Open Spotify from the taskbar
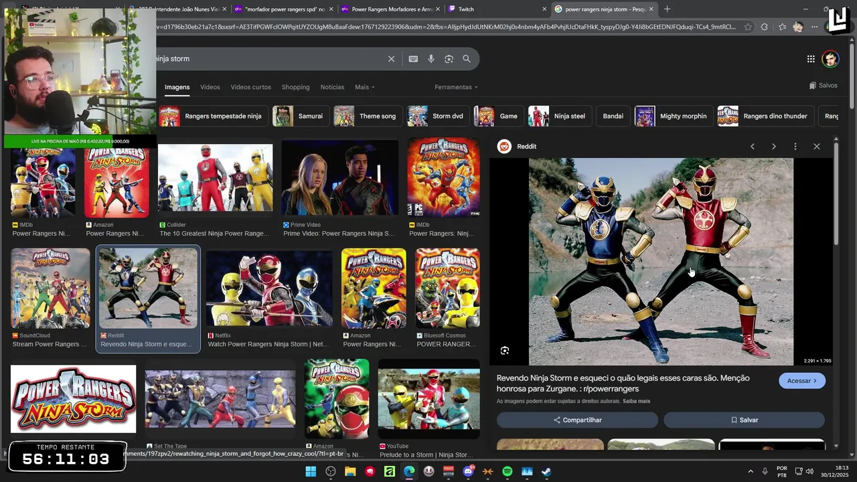This screenshot has width=857, height=482. [508, 471]
